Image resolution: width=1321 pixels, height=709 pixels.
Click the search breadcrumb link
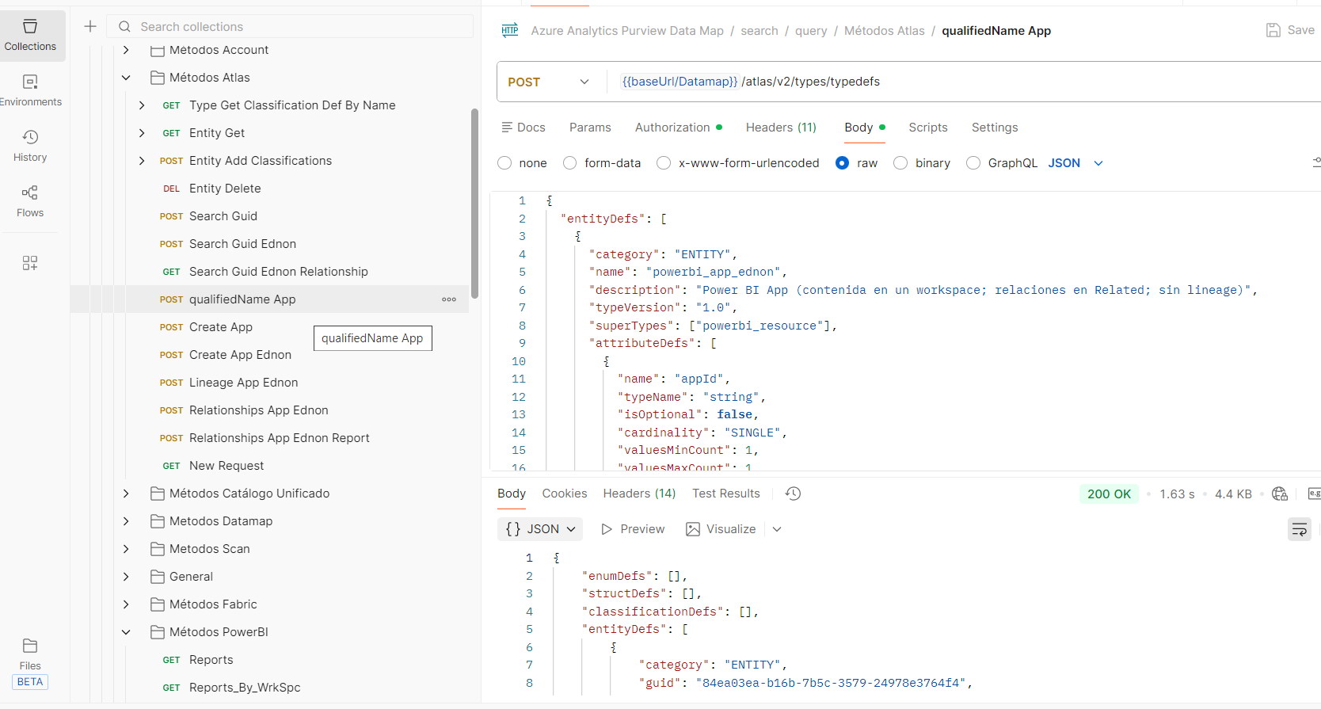(x=759, y=31)
